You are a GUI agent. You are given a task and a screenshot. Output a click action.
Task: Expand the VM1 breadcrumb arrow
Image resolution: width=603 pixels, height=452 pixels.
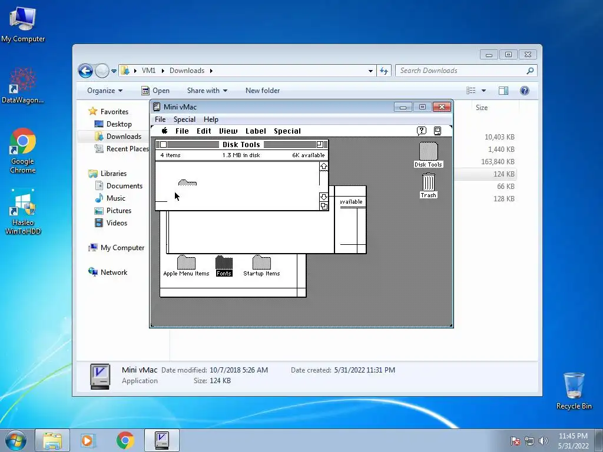tap(163, 71)
